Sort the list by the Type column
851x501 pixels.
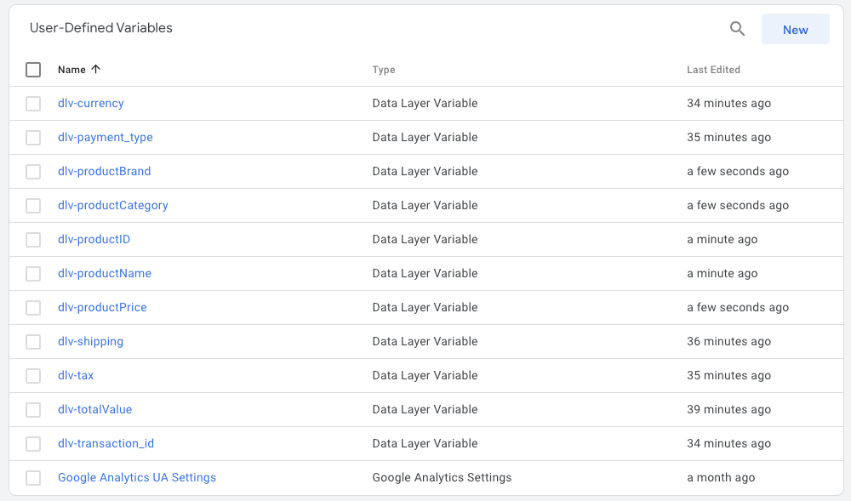point(383,69)
